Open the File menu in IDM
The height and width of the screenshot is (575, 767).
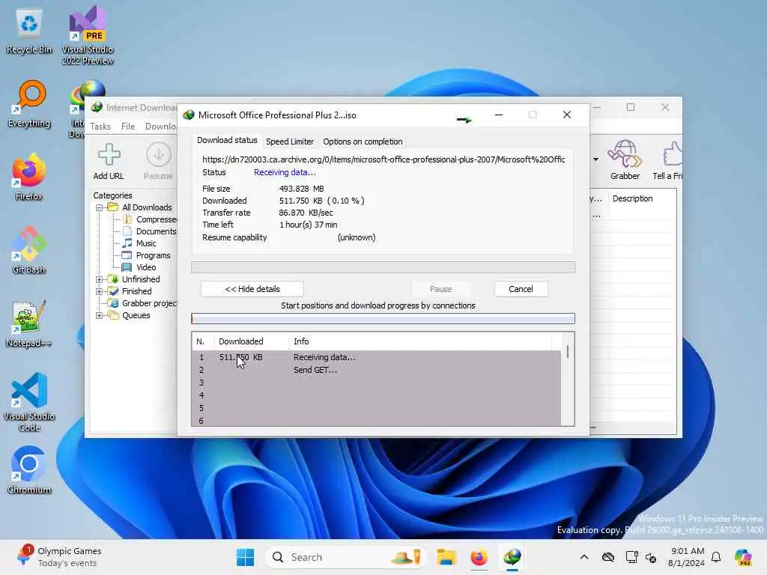point(128,127)
